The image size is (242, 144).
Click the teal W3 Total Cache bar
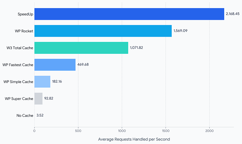(81, 48)
